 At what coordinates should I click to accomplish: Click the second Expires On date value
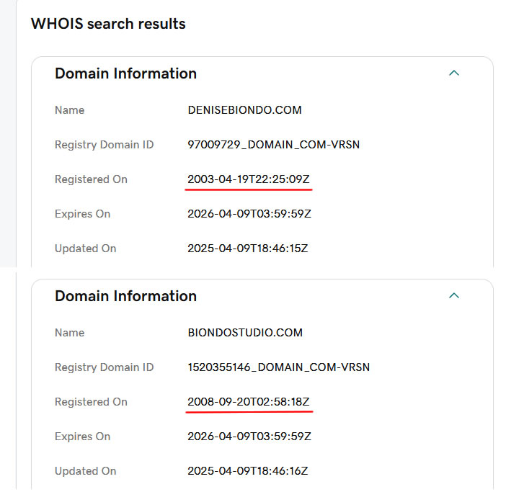(249, 437)
